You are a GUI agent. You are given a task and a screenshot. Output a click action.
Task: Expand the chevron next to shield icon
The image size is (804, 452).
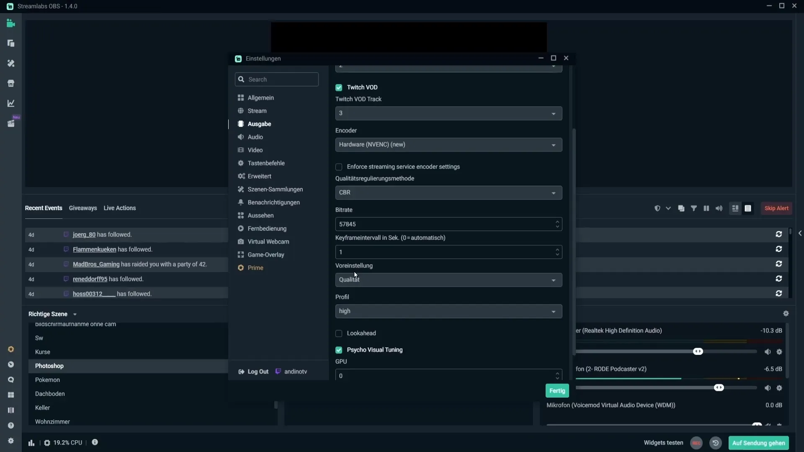pyautogui.click(x=668, y=208)
